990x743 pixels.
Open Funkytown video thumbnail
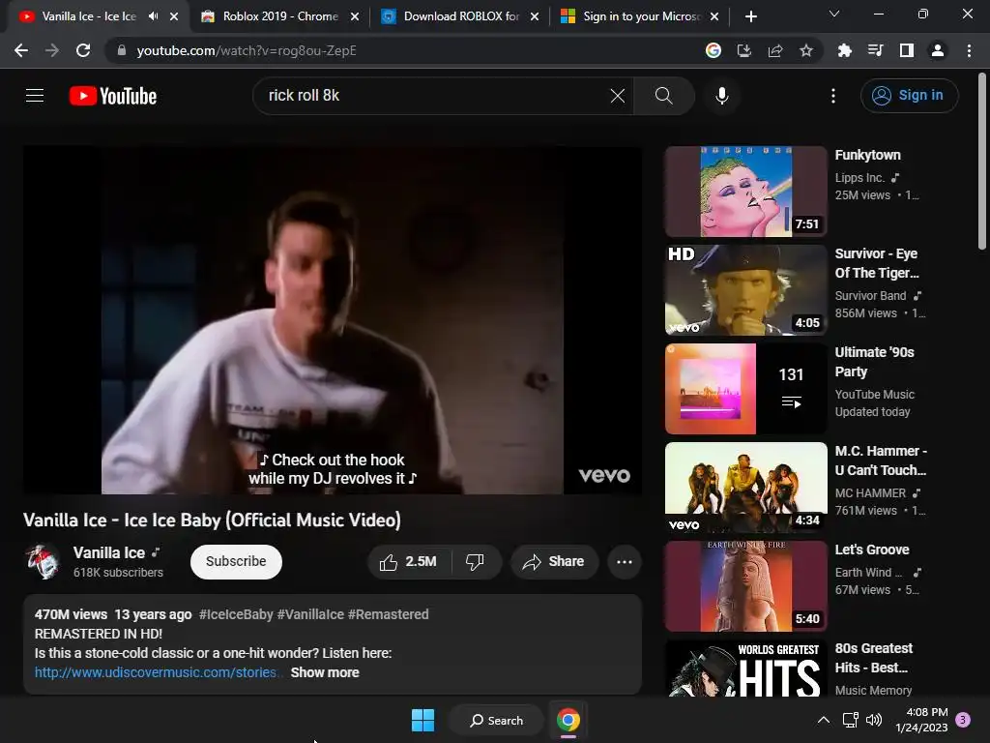[x=745, y=192]
